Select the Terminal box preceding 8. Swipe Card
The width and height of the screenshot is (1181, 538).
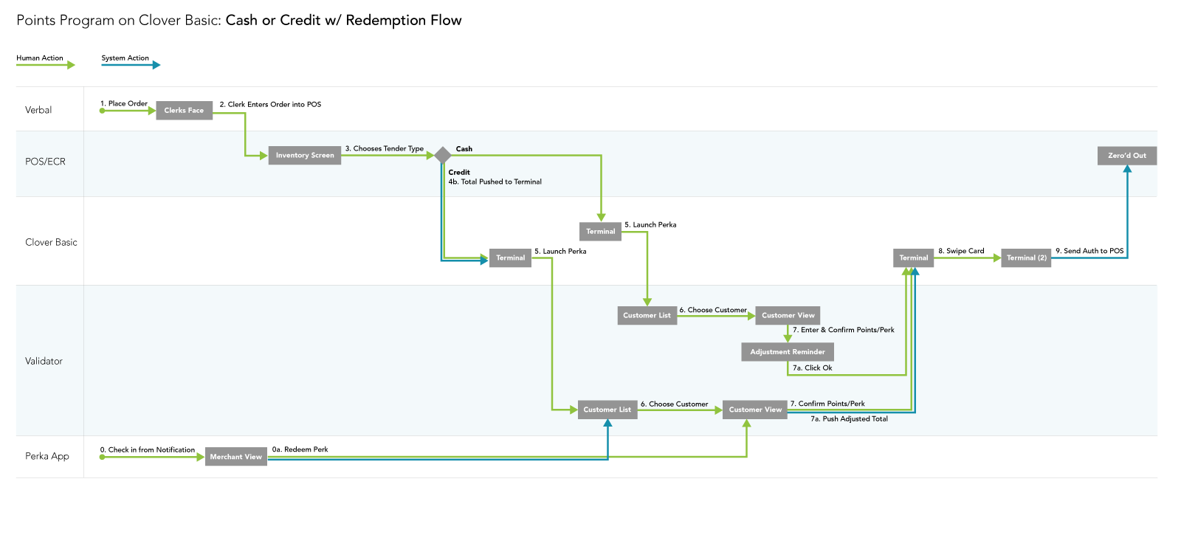pyautogui.click(x=913, y=258)
